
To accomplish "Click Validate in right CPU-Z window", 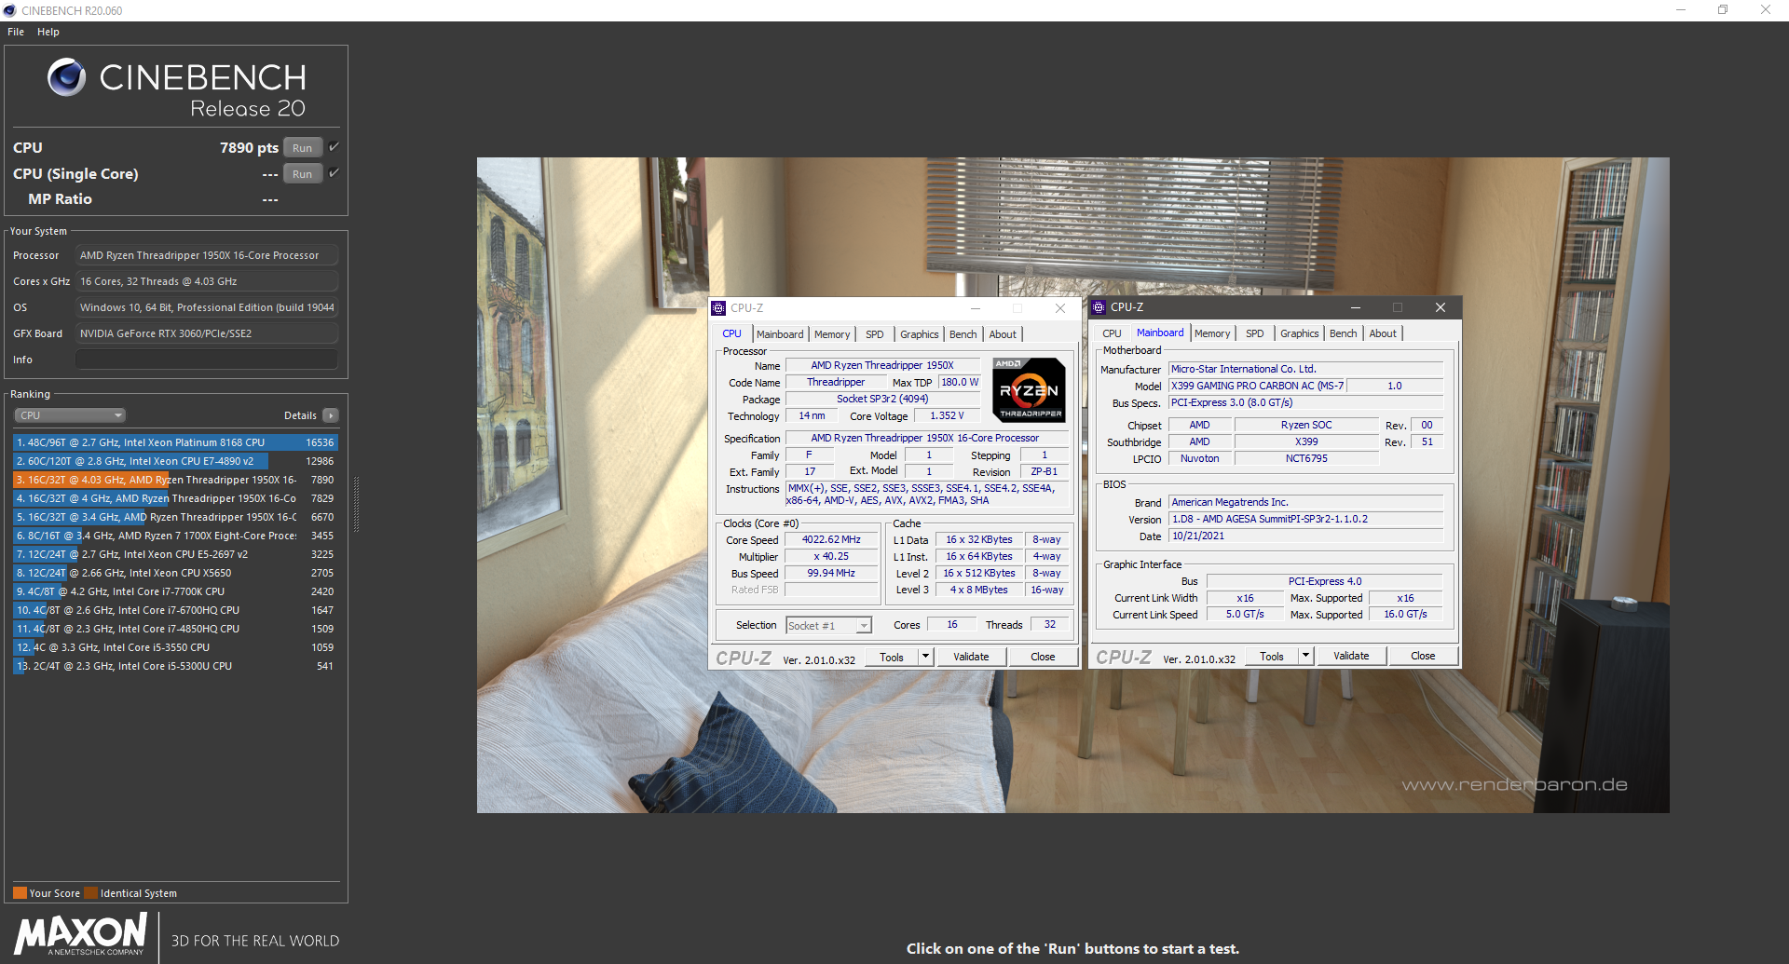I will (x=1351, y=656).
